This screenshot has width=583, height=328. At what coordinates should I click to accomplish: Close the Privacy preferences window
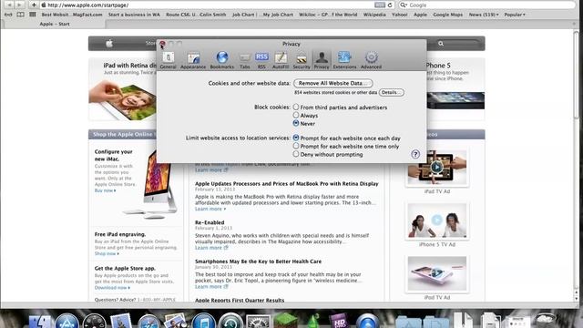click(162, 44)
